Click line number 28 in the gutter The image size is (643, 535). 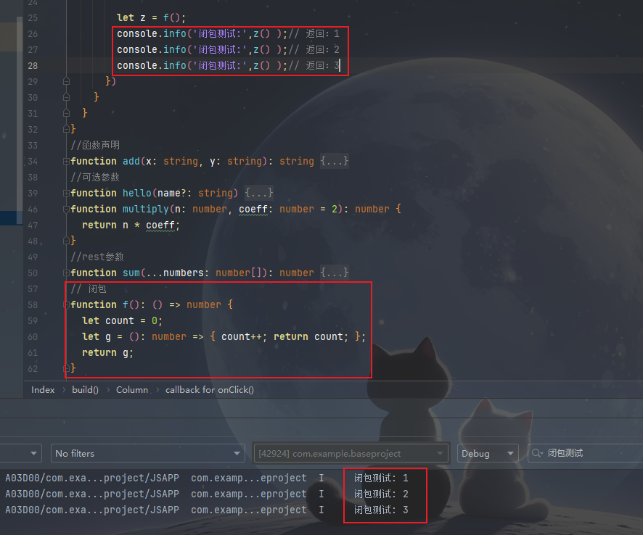click(x=33, y=65)
